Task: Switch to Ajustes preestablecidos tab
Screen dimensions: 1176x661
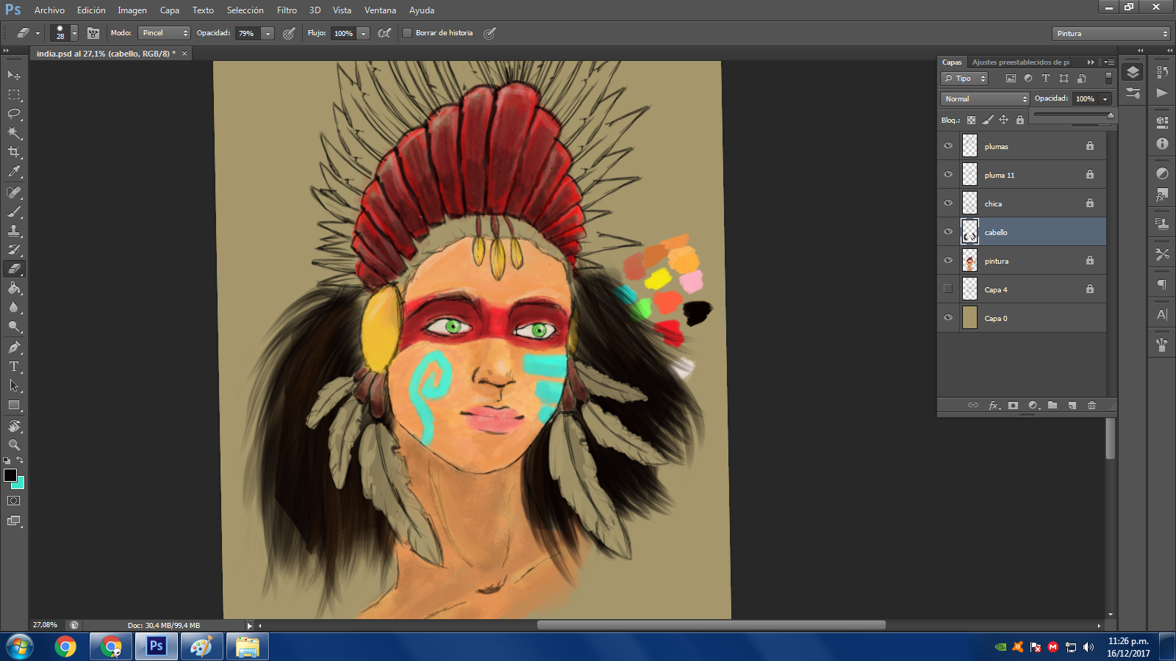Action: (1021, 62)
